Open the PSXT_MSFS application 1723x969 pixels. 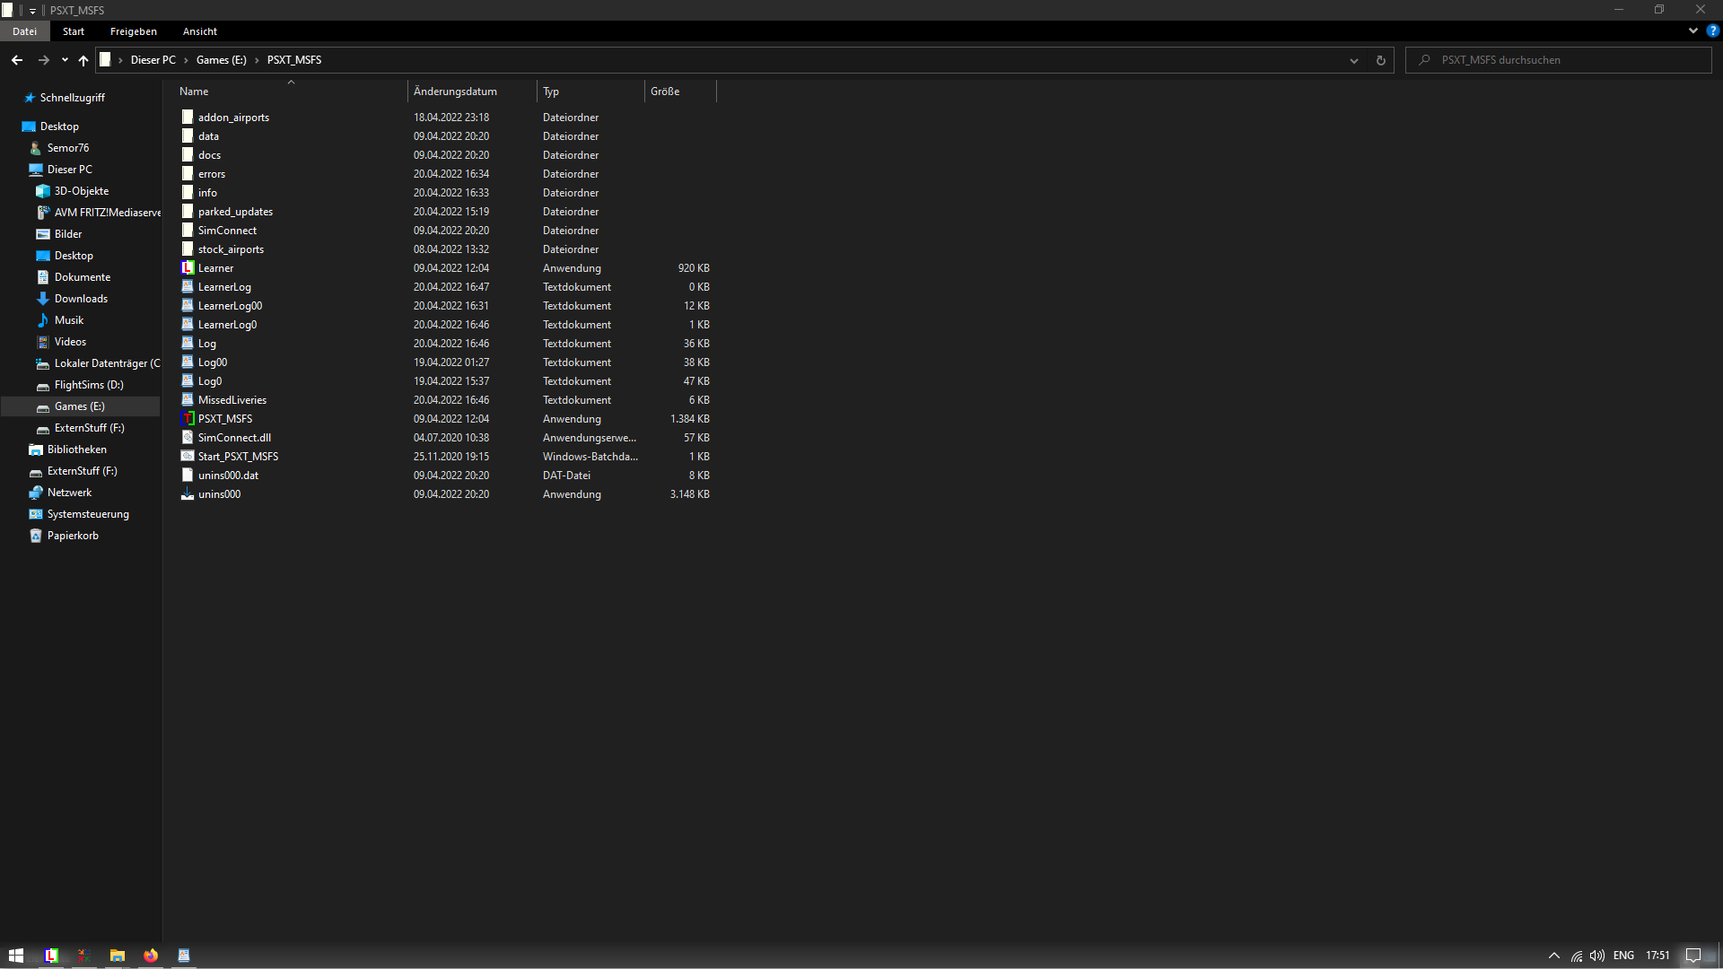point(225,419)
